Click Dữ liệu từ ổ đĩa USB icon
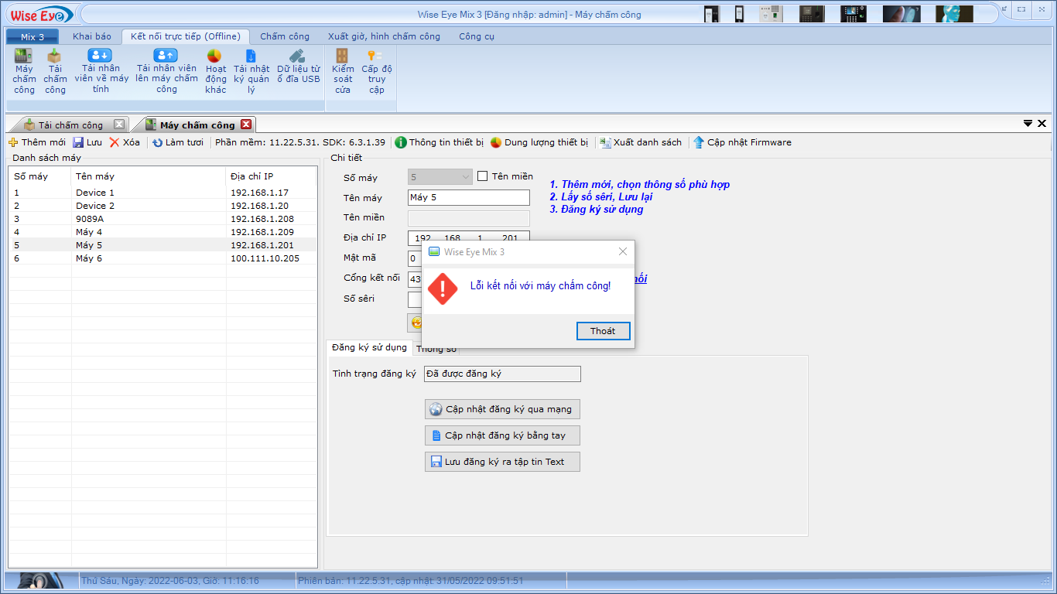1057x594 pixels. click(x=297, y=56)
